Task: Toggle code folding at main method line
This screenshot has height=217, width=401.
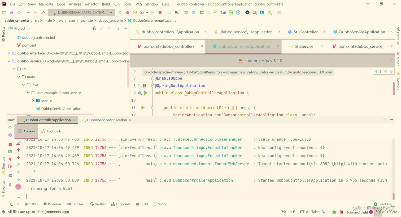Action: tap(152, 108)
